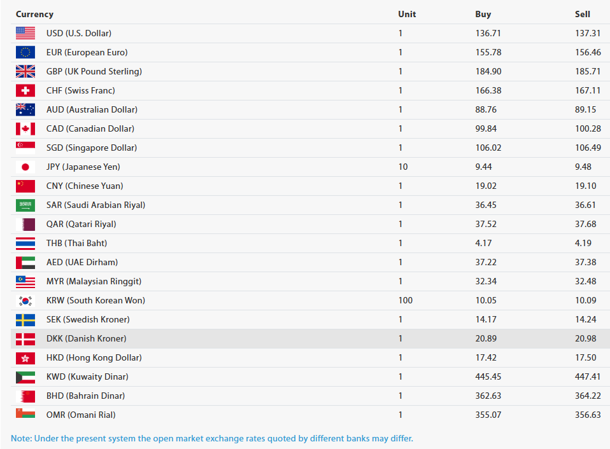610x449 pixels.
Task: Click the European Union flag icon
Action: click(x=25, y=52)
